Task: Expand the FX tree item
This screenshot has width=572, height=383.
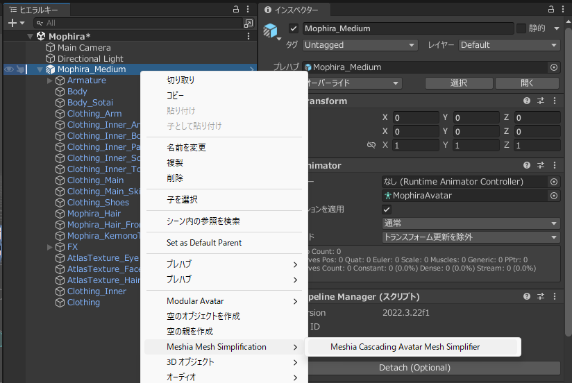Action: tap(50, 247)
